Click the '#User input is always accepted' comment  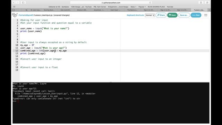[53, 42]
